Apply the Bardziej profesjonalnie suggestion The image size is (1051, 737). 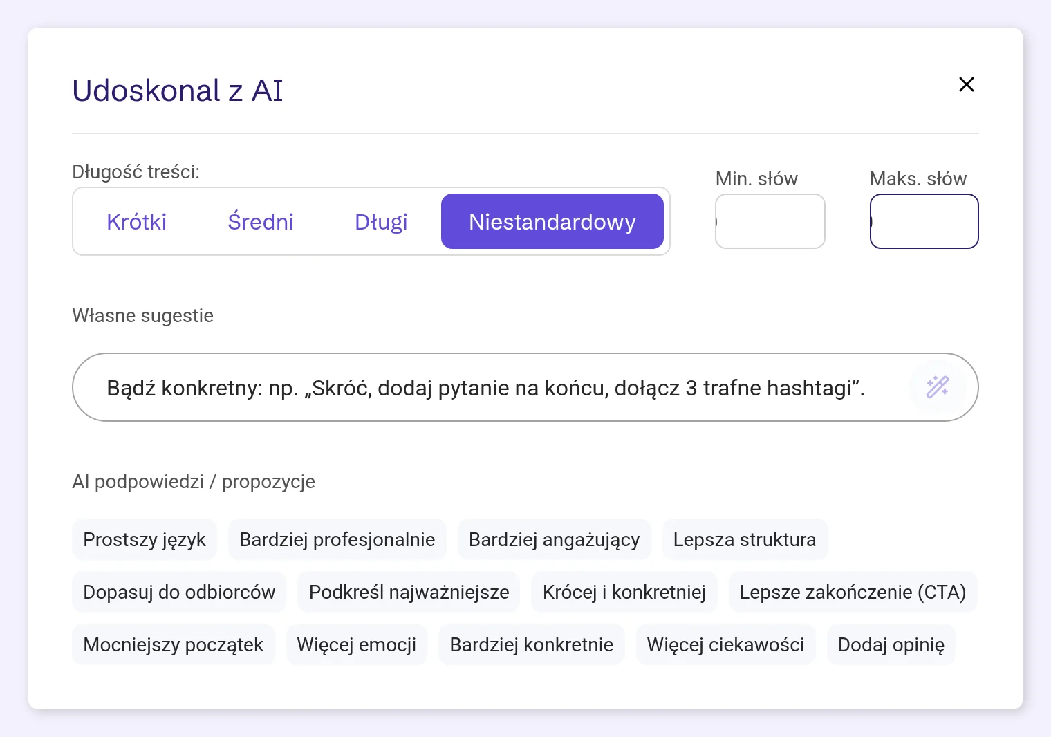[x=337, y=539]
